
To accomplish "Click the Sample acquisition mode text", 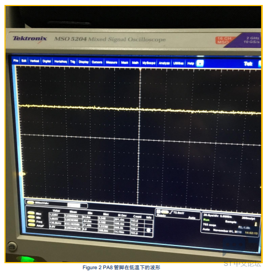I will point(231,221).
